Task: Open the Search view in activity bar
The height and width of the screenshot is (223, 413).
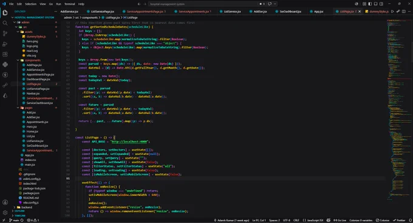Action: pos(5,23)
